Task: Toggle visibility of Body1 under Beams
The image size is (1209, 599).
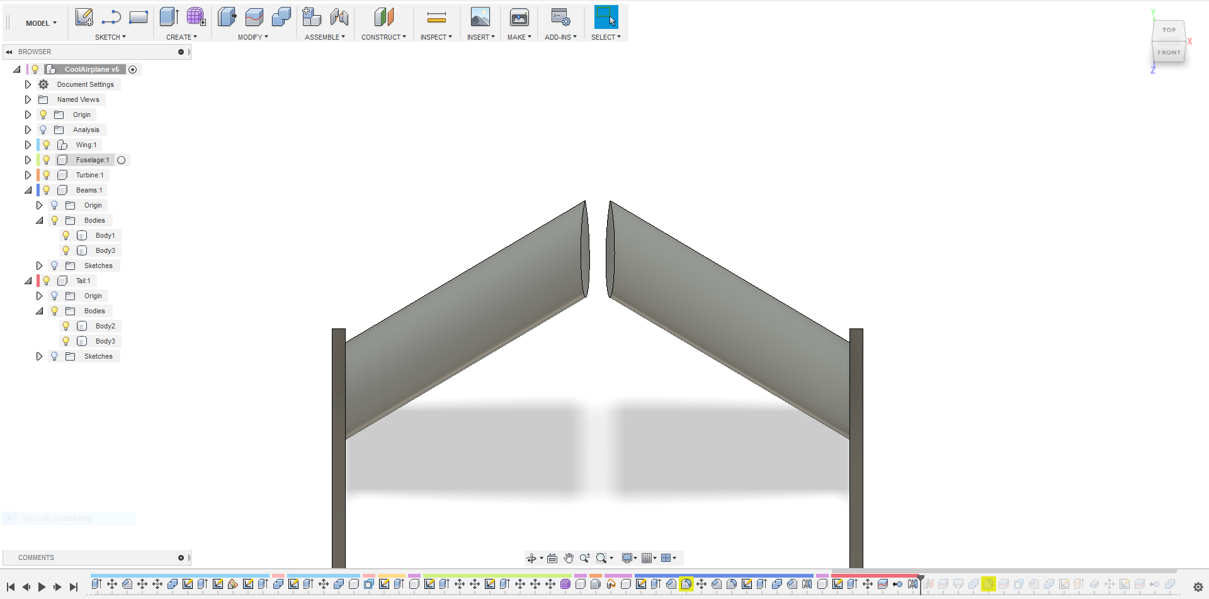Action: pos(65,235)
